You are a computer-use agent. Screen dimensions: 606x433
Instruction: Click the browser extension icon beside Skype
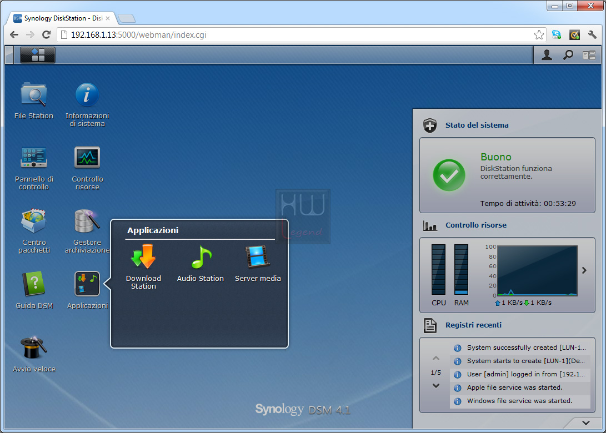tap(575, 35)
